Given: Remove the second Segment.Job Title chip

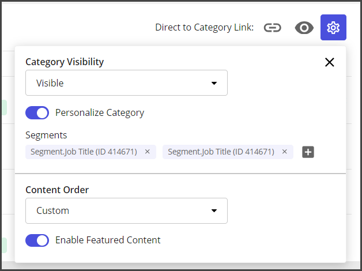Looking at the screenshot, I should (284, 152).
